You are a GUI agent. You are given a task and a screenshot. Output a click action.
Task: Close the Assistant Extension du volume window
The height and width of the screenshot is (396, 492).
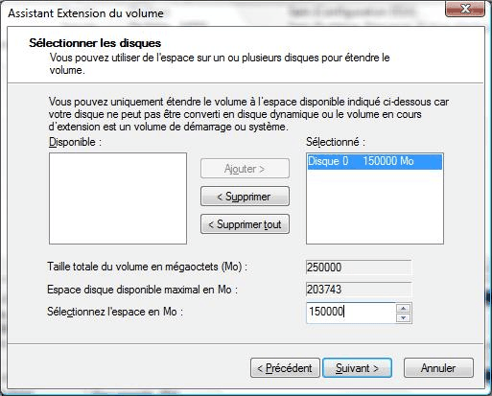(465, 9)
